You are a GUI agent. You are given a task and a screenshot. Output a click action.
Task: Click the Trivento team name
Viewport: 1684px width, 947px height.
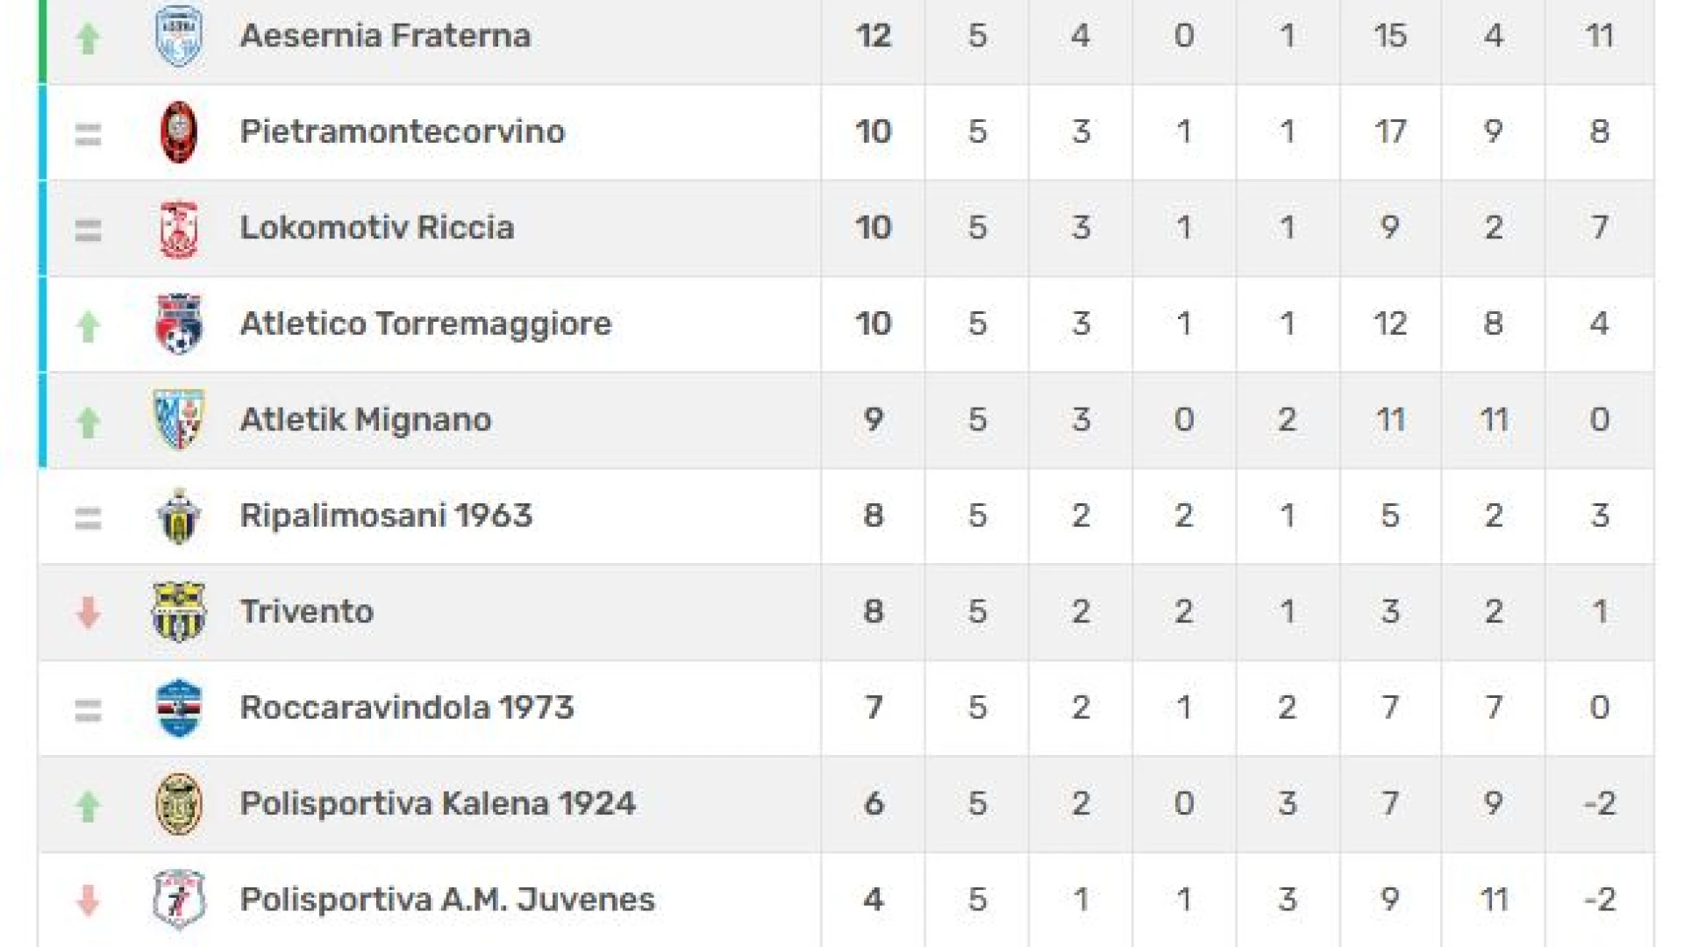tap(307, 611)
